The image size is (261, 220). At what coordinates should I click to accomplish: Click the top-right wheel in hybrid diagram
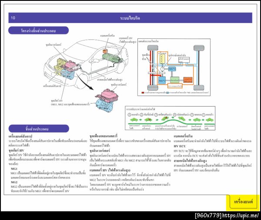point(199,48)
